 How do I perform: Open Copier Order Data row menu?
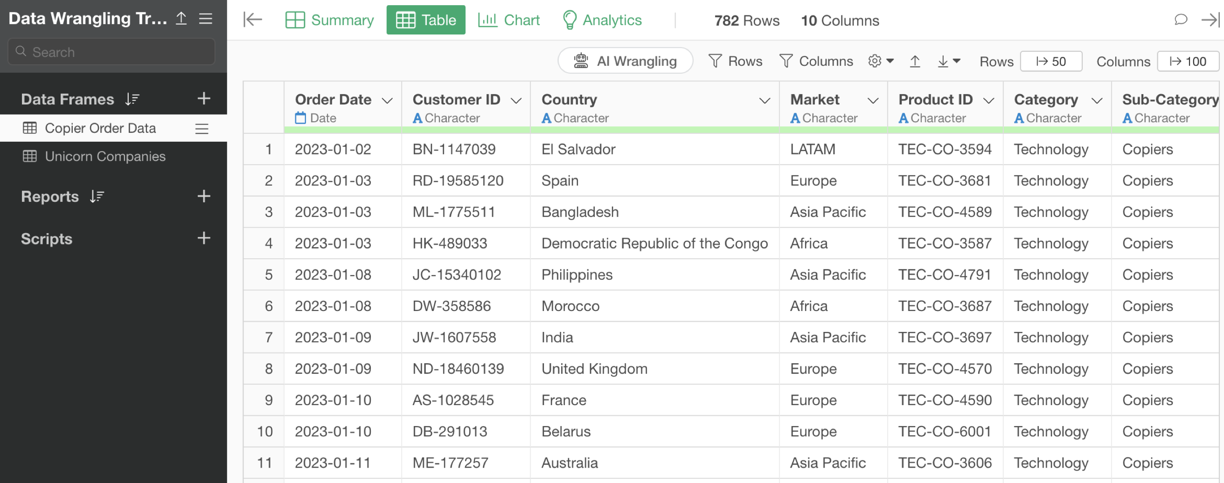click(x=202, y=128)
